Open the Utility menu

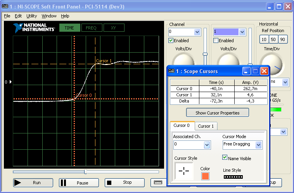pyautogui.click(x=31, y=16)
